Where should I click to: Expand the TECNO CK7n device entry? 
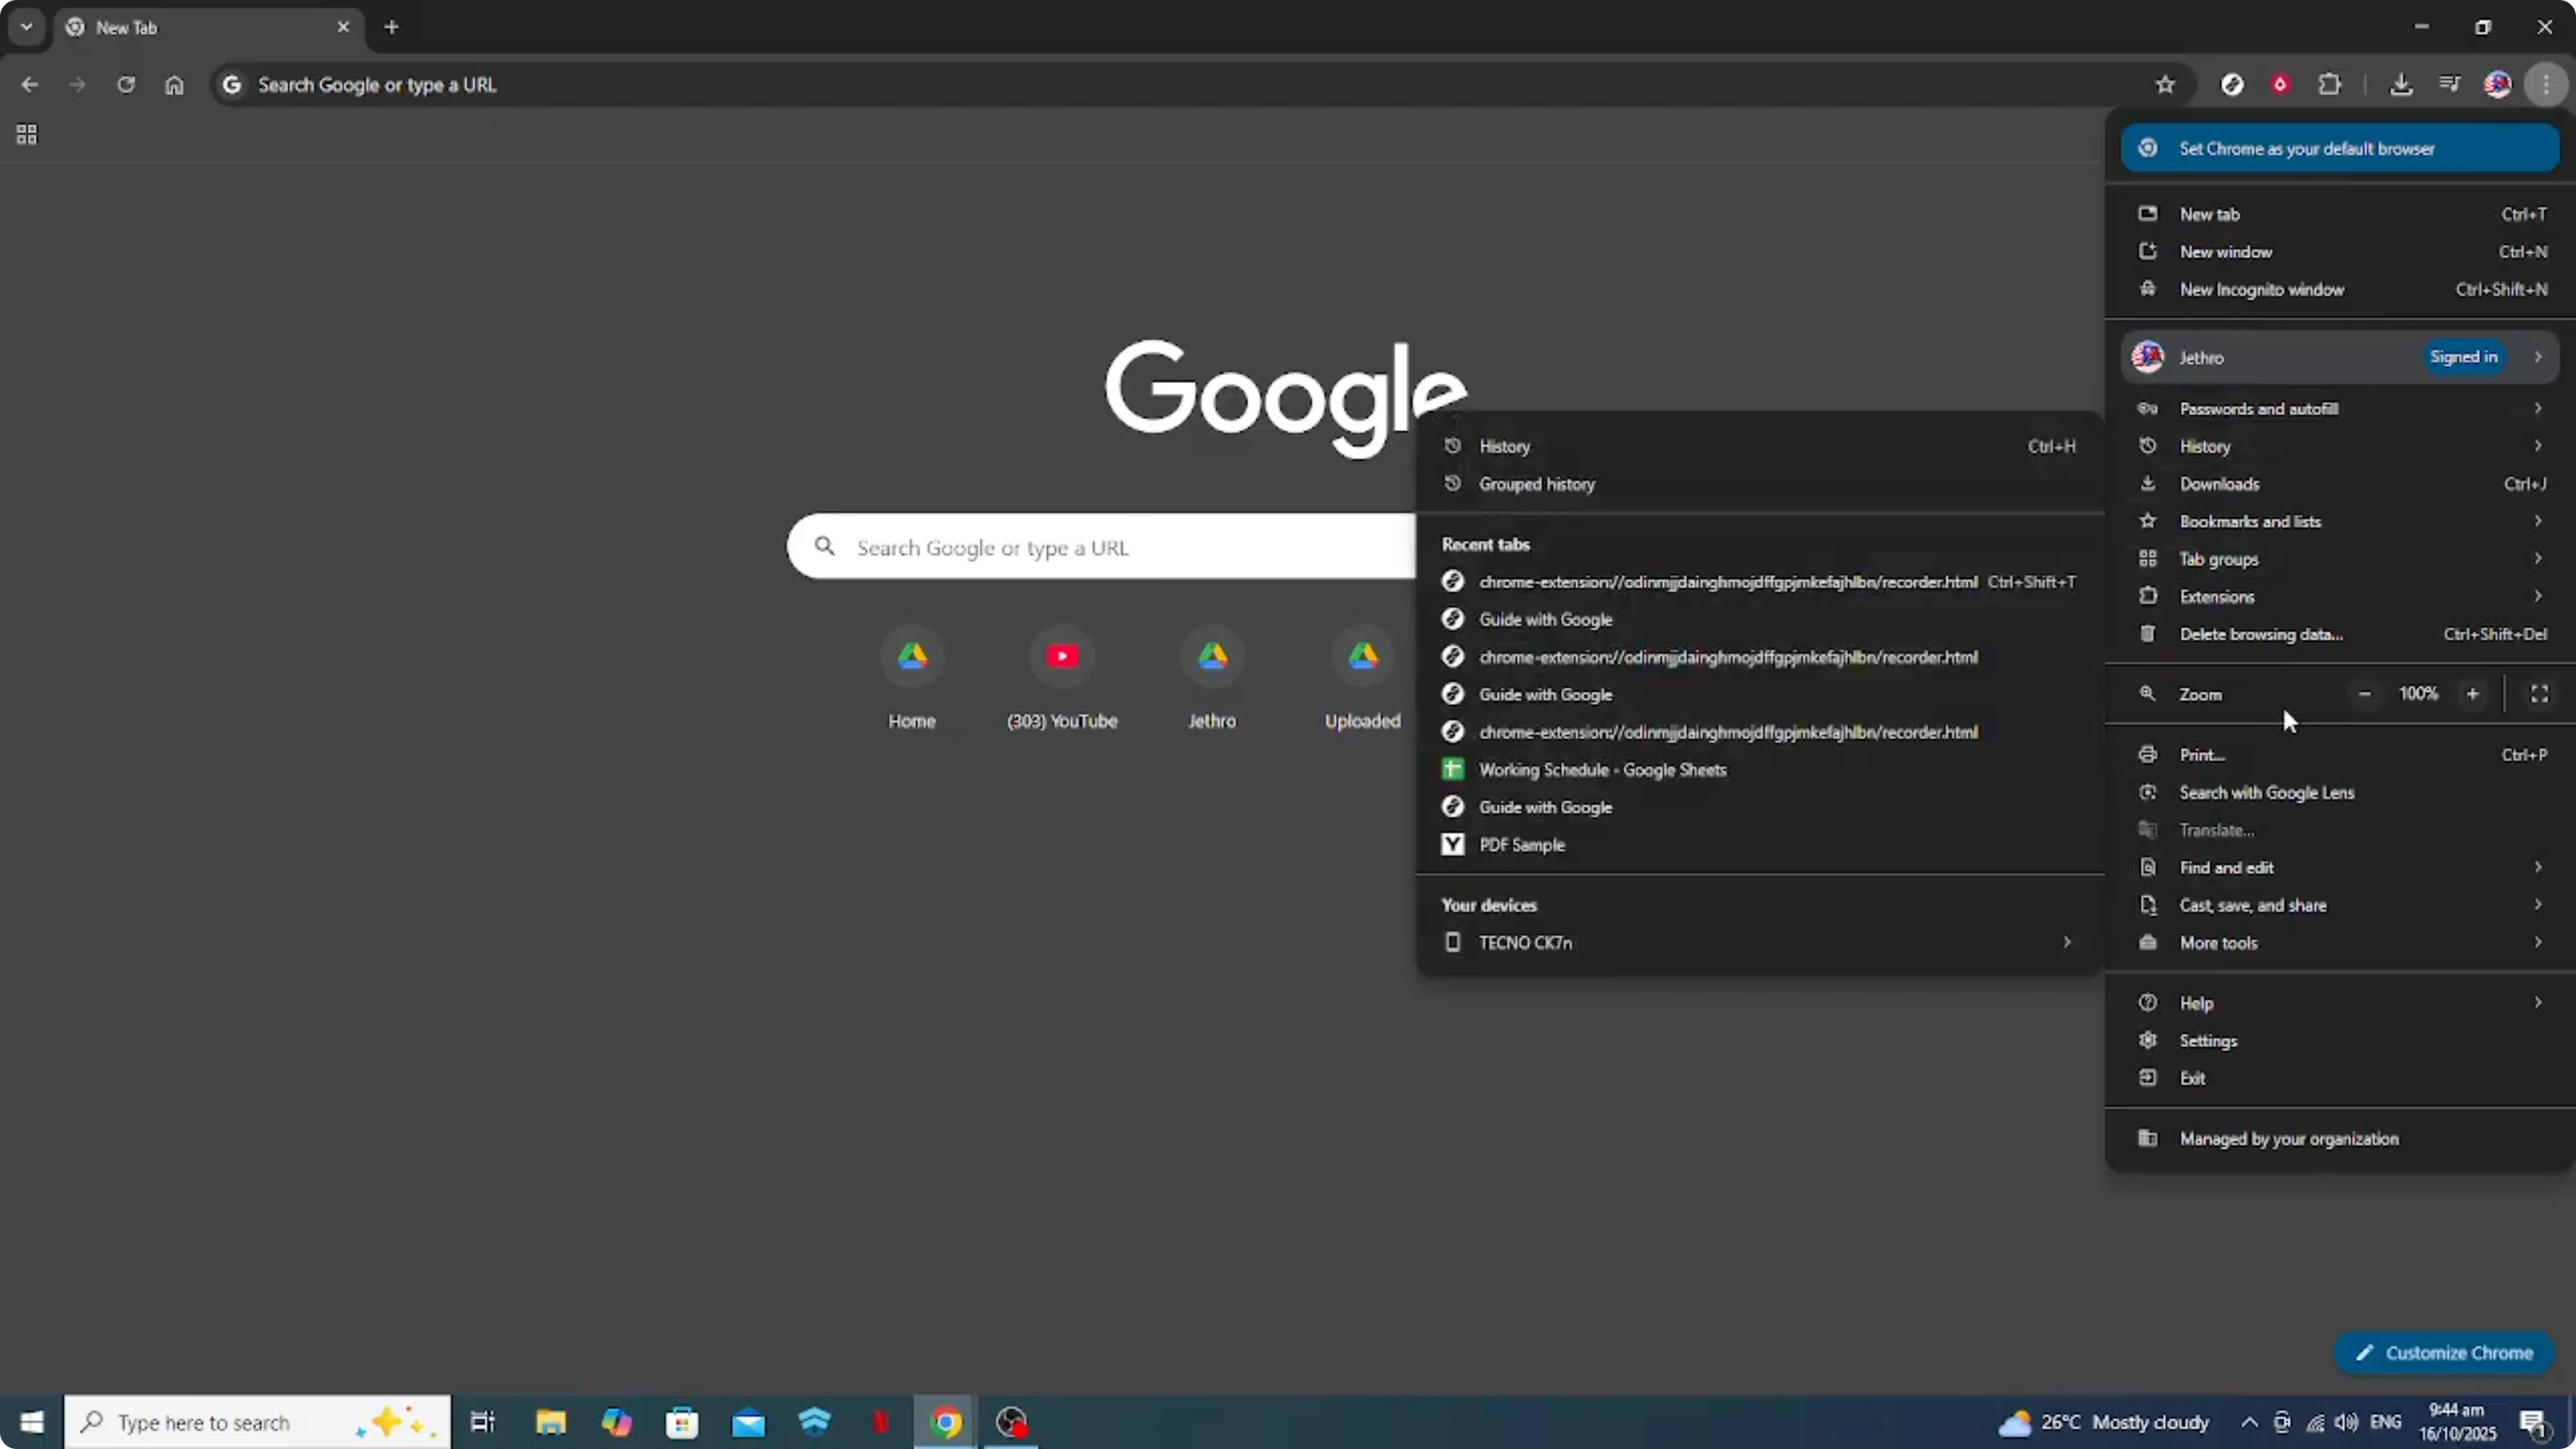point(2066,942)
